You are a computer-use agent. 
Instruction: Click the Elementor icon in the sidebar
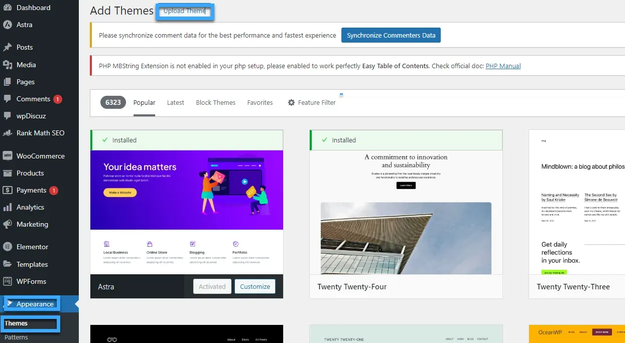tap(8, 247)
